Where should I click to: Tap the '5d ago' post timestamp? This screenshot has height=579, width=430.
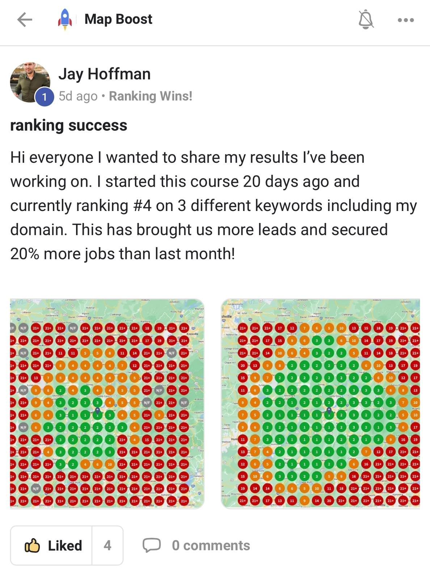(78, 96)
